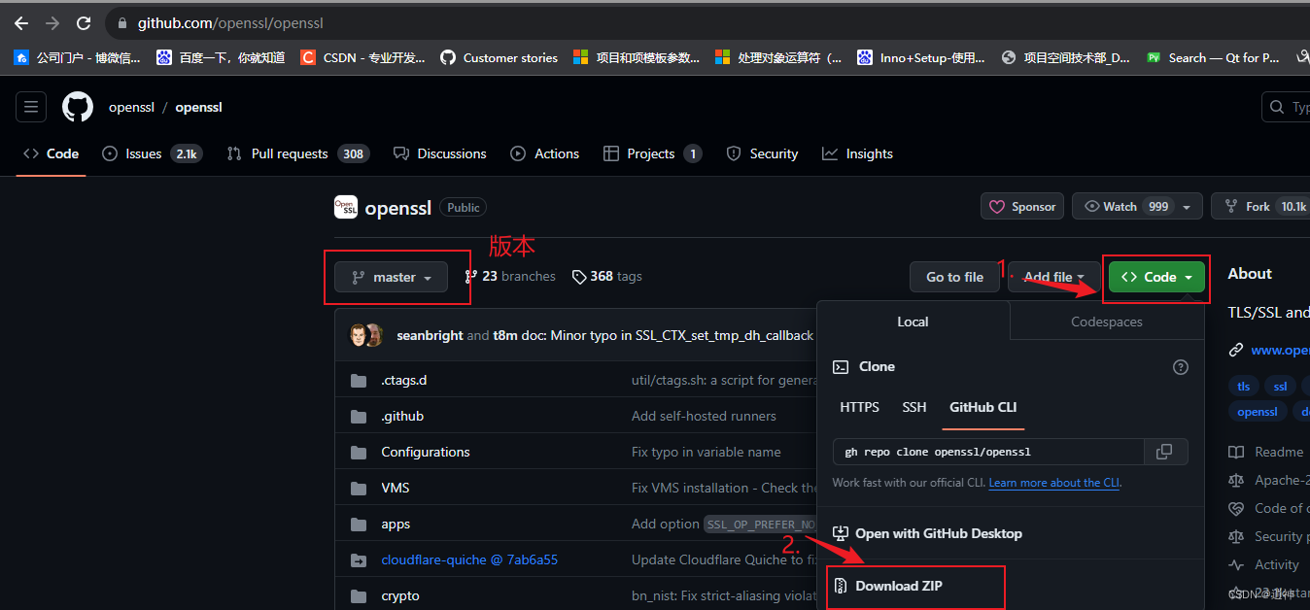Click the Clone help question icon
1310x610 pixels.
tap(1181, 366)
